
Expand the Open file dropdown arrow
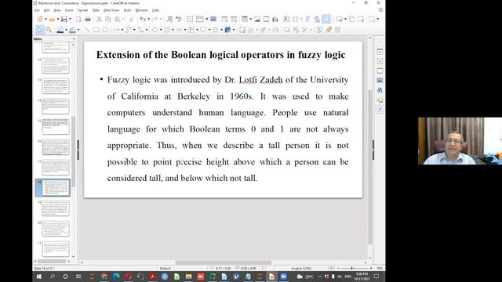coord(58,19)
